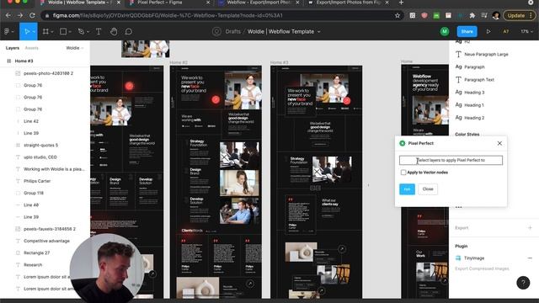Image resolution: width=539 pixels, height=303 pixels.
Task: Select the Competitive advantage text layer
Action: tap(46, 242)
